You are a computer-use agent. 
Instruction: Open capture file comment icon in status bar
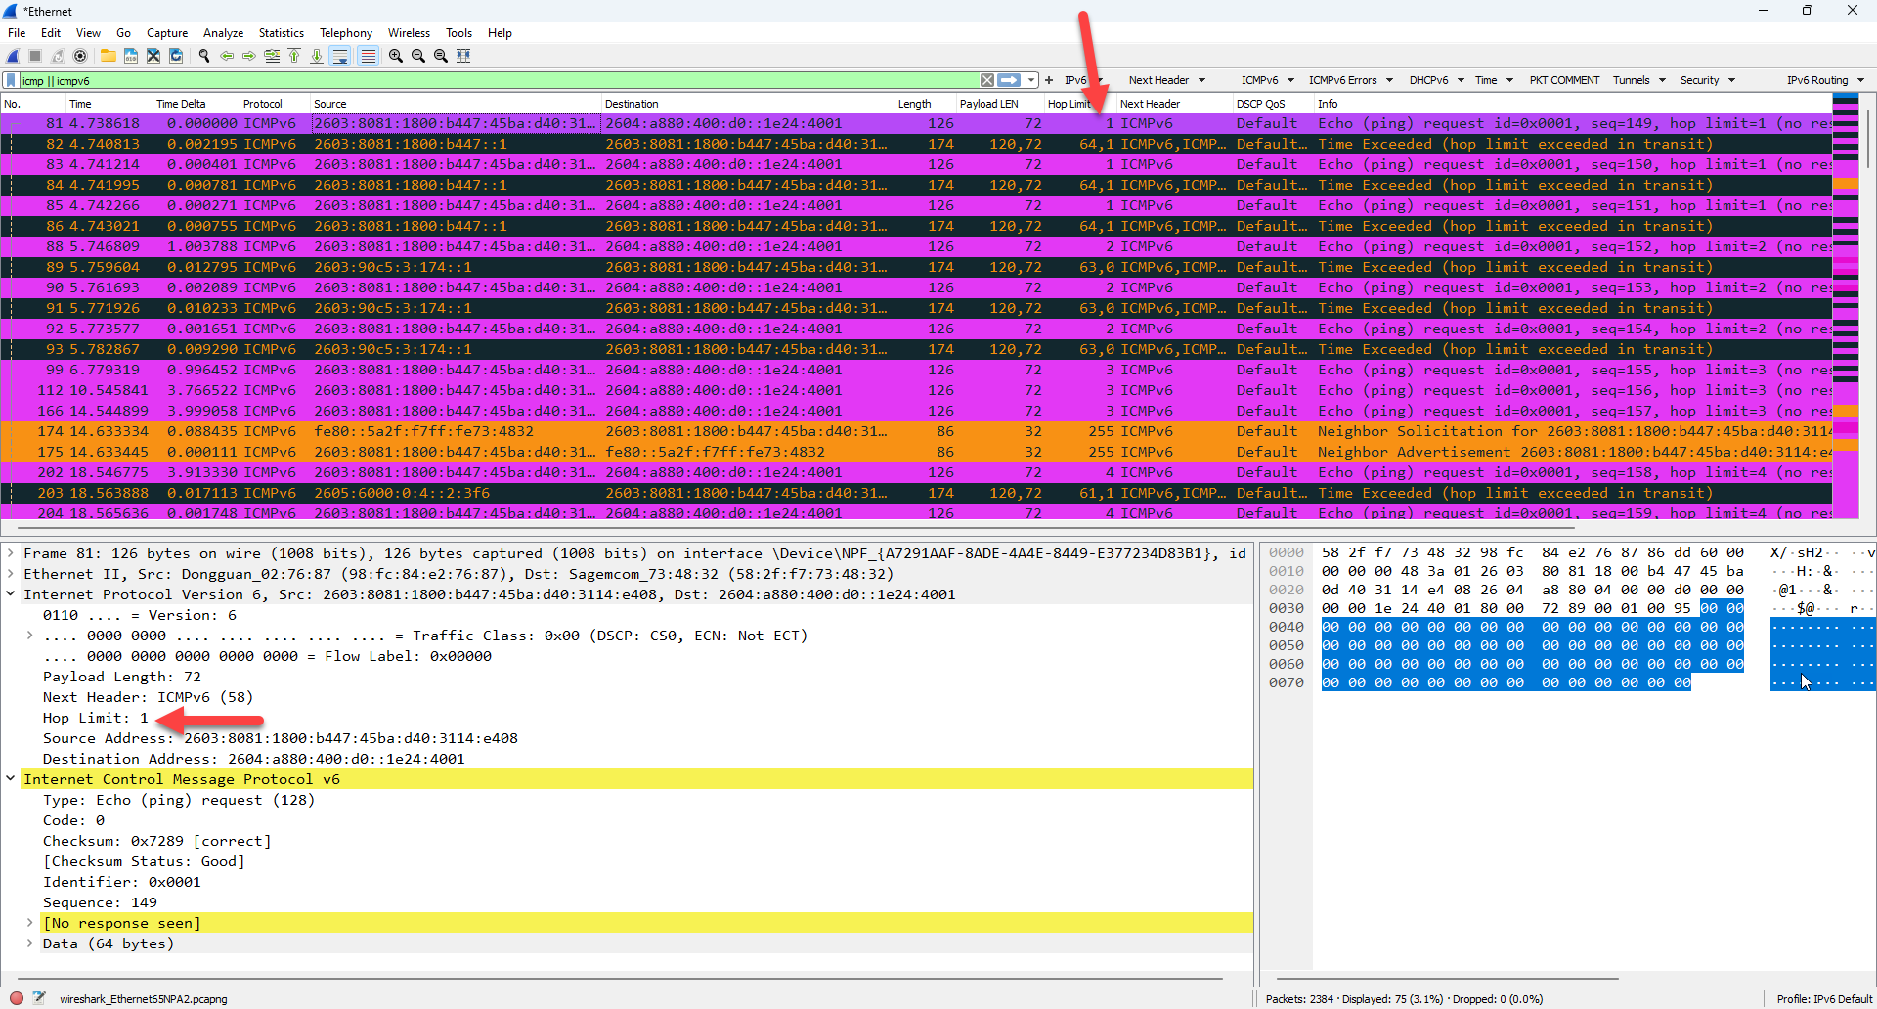tap(39, 998)
